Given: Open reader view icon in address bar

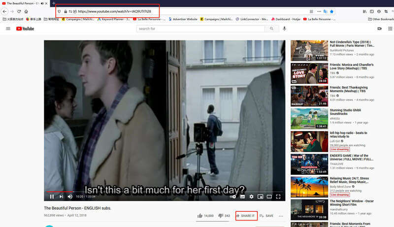Looking at the screenshot, I should click(311, 11).
